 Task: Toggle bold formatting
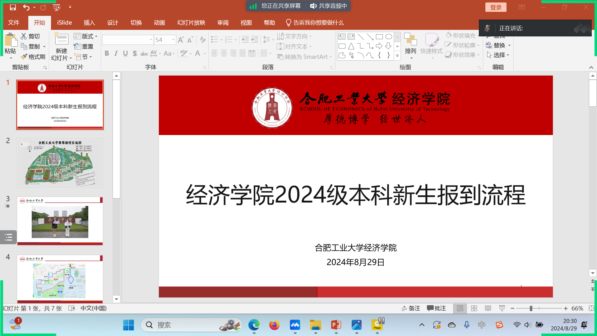(x=107, y=53)
